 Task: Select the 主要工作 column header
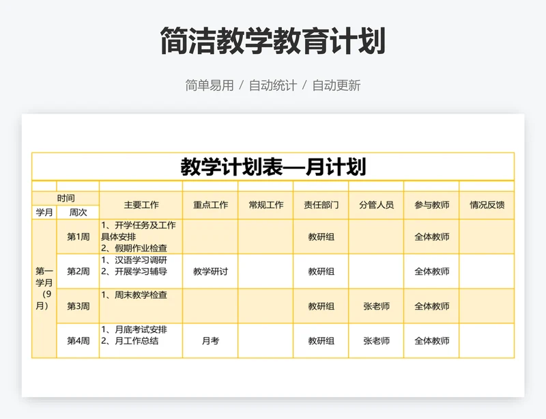141,205
